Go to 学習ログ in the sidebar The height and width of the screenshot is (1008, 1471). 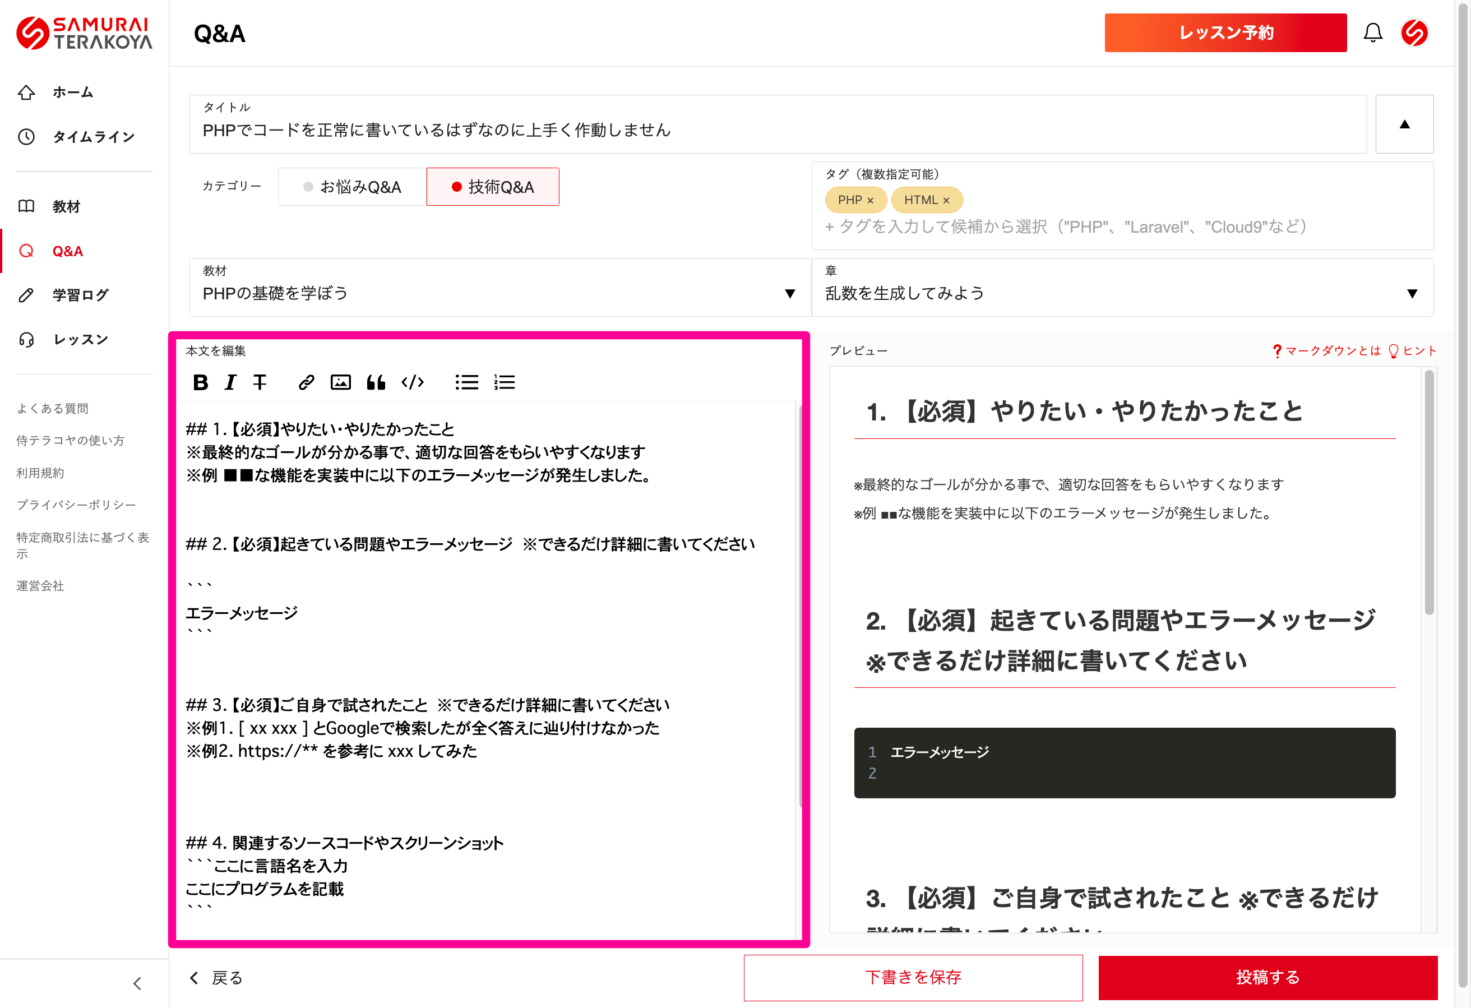coord(80,295)
